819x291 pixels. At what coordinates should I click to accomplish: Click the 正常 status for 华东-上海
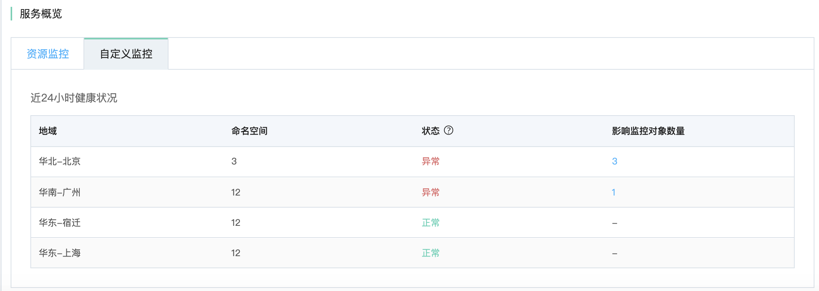430,253
